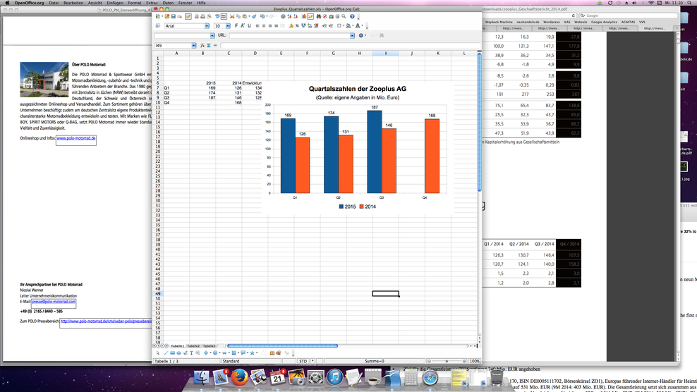Screen dimensions: 697x392
Task: Click www.polo-motorrad.de link in POLO document
Action: coord(76,138)
